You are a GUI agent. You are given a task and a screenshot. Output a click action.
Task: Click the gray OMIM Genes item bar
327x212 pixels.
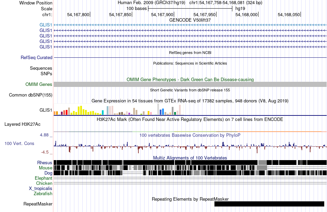[190, 84]
